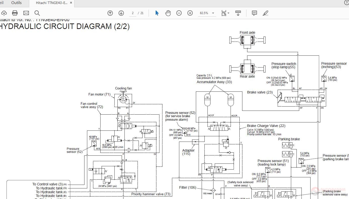Click the Pressure sensor (inching)(53) label
Screen dimensions: 349x199
(334, 65)
